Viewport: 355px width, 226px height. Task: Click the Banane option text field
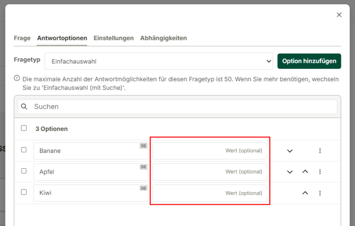click(x=91, y=151)
